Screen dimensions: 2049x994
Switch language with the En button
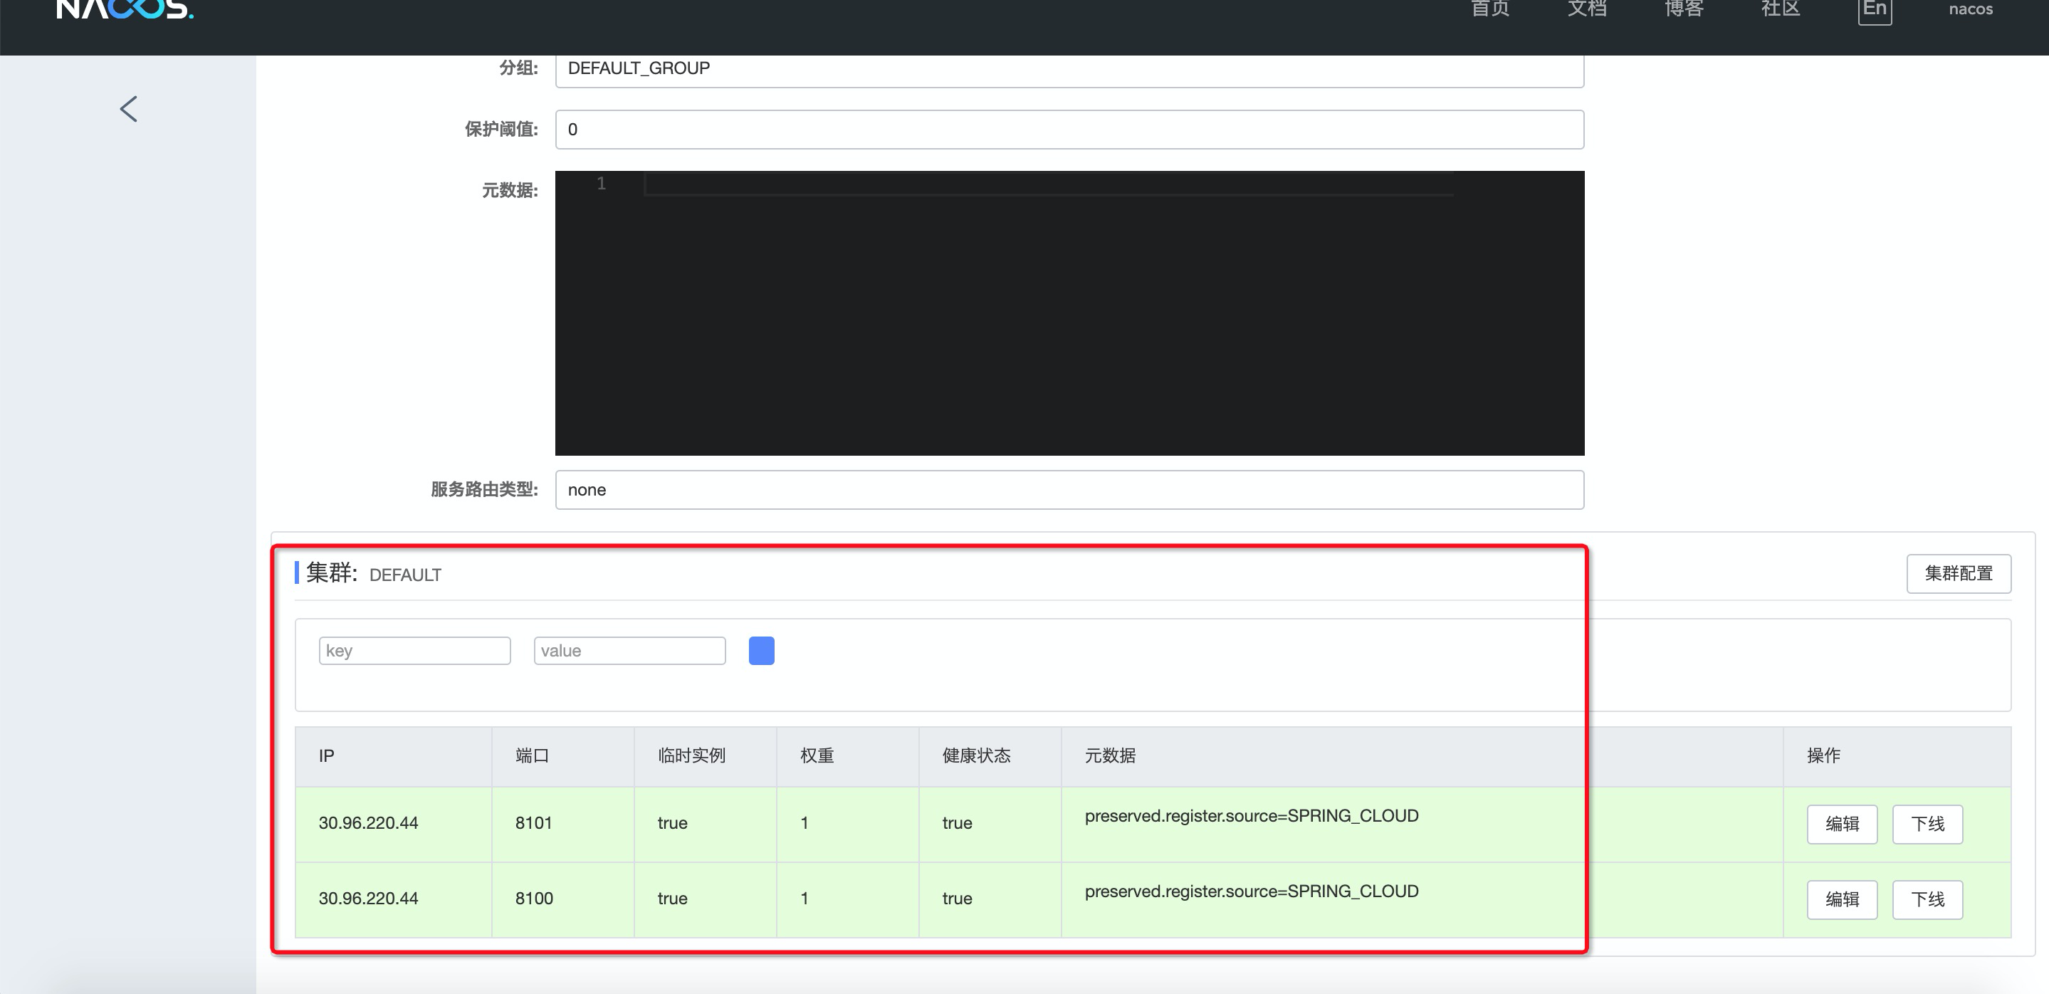coord(1874,9)
